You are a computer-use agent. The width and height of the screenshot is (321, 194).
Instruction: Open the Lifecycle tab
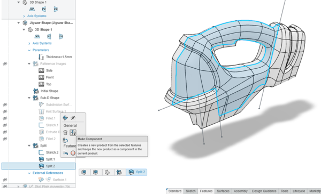(x=299, y=191)
